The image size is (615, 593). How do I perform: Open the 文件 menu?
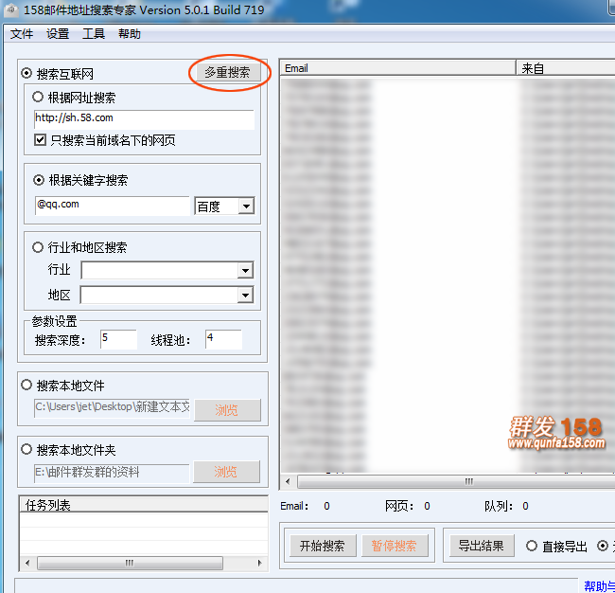22,34
